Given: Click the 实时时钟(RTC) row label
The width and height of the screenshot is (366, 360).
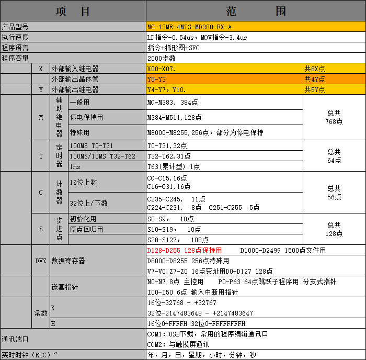Looking at the screenshot, I should point(73,355).
